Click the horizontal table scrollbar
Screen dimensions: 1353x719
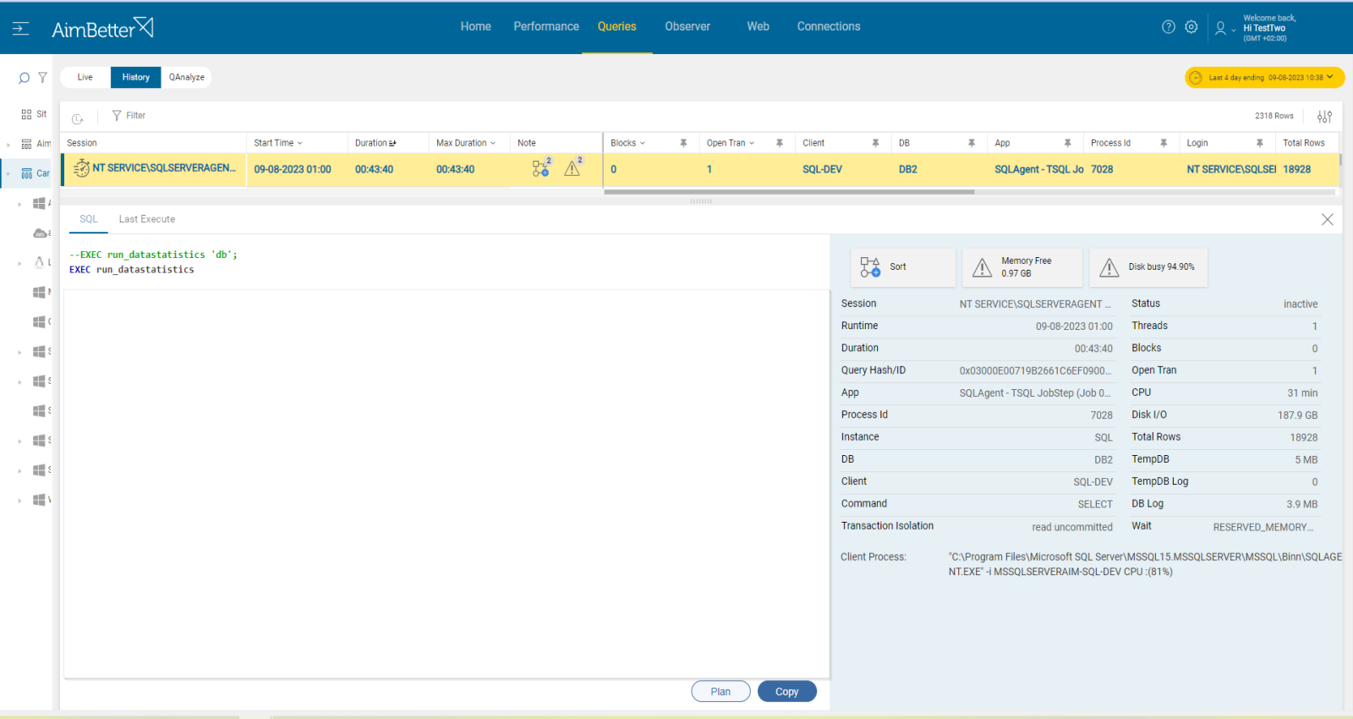point(789,192)
